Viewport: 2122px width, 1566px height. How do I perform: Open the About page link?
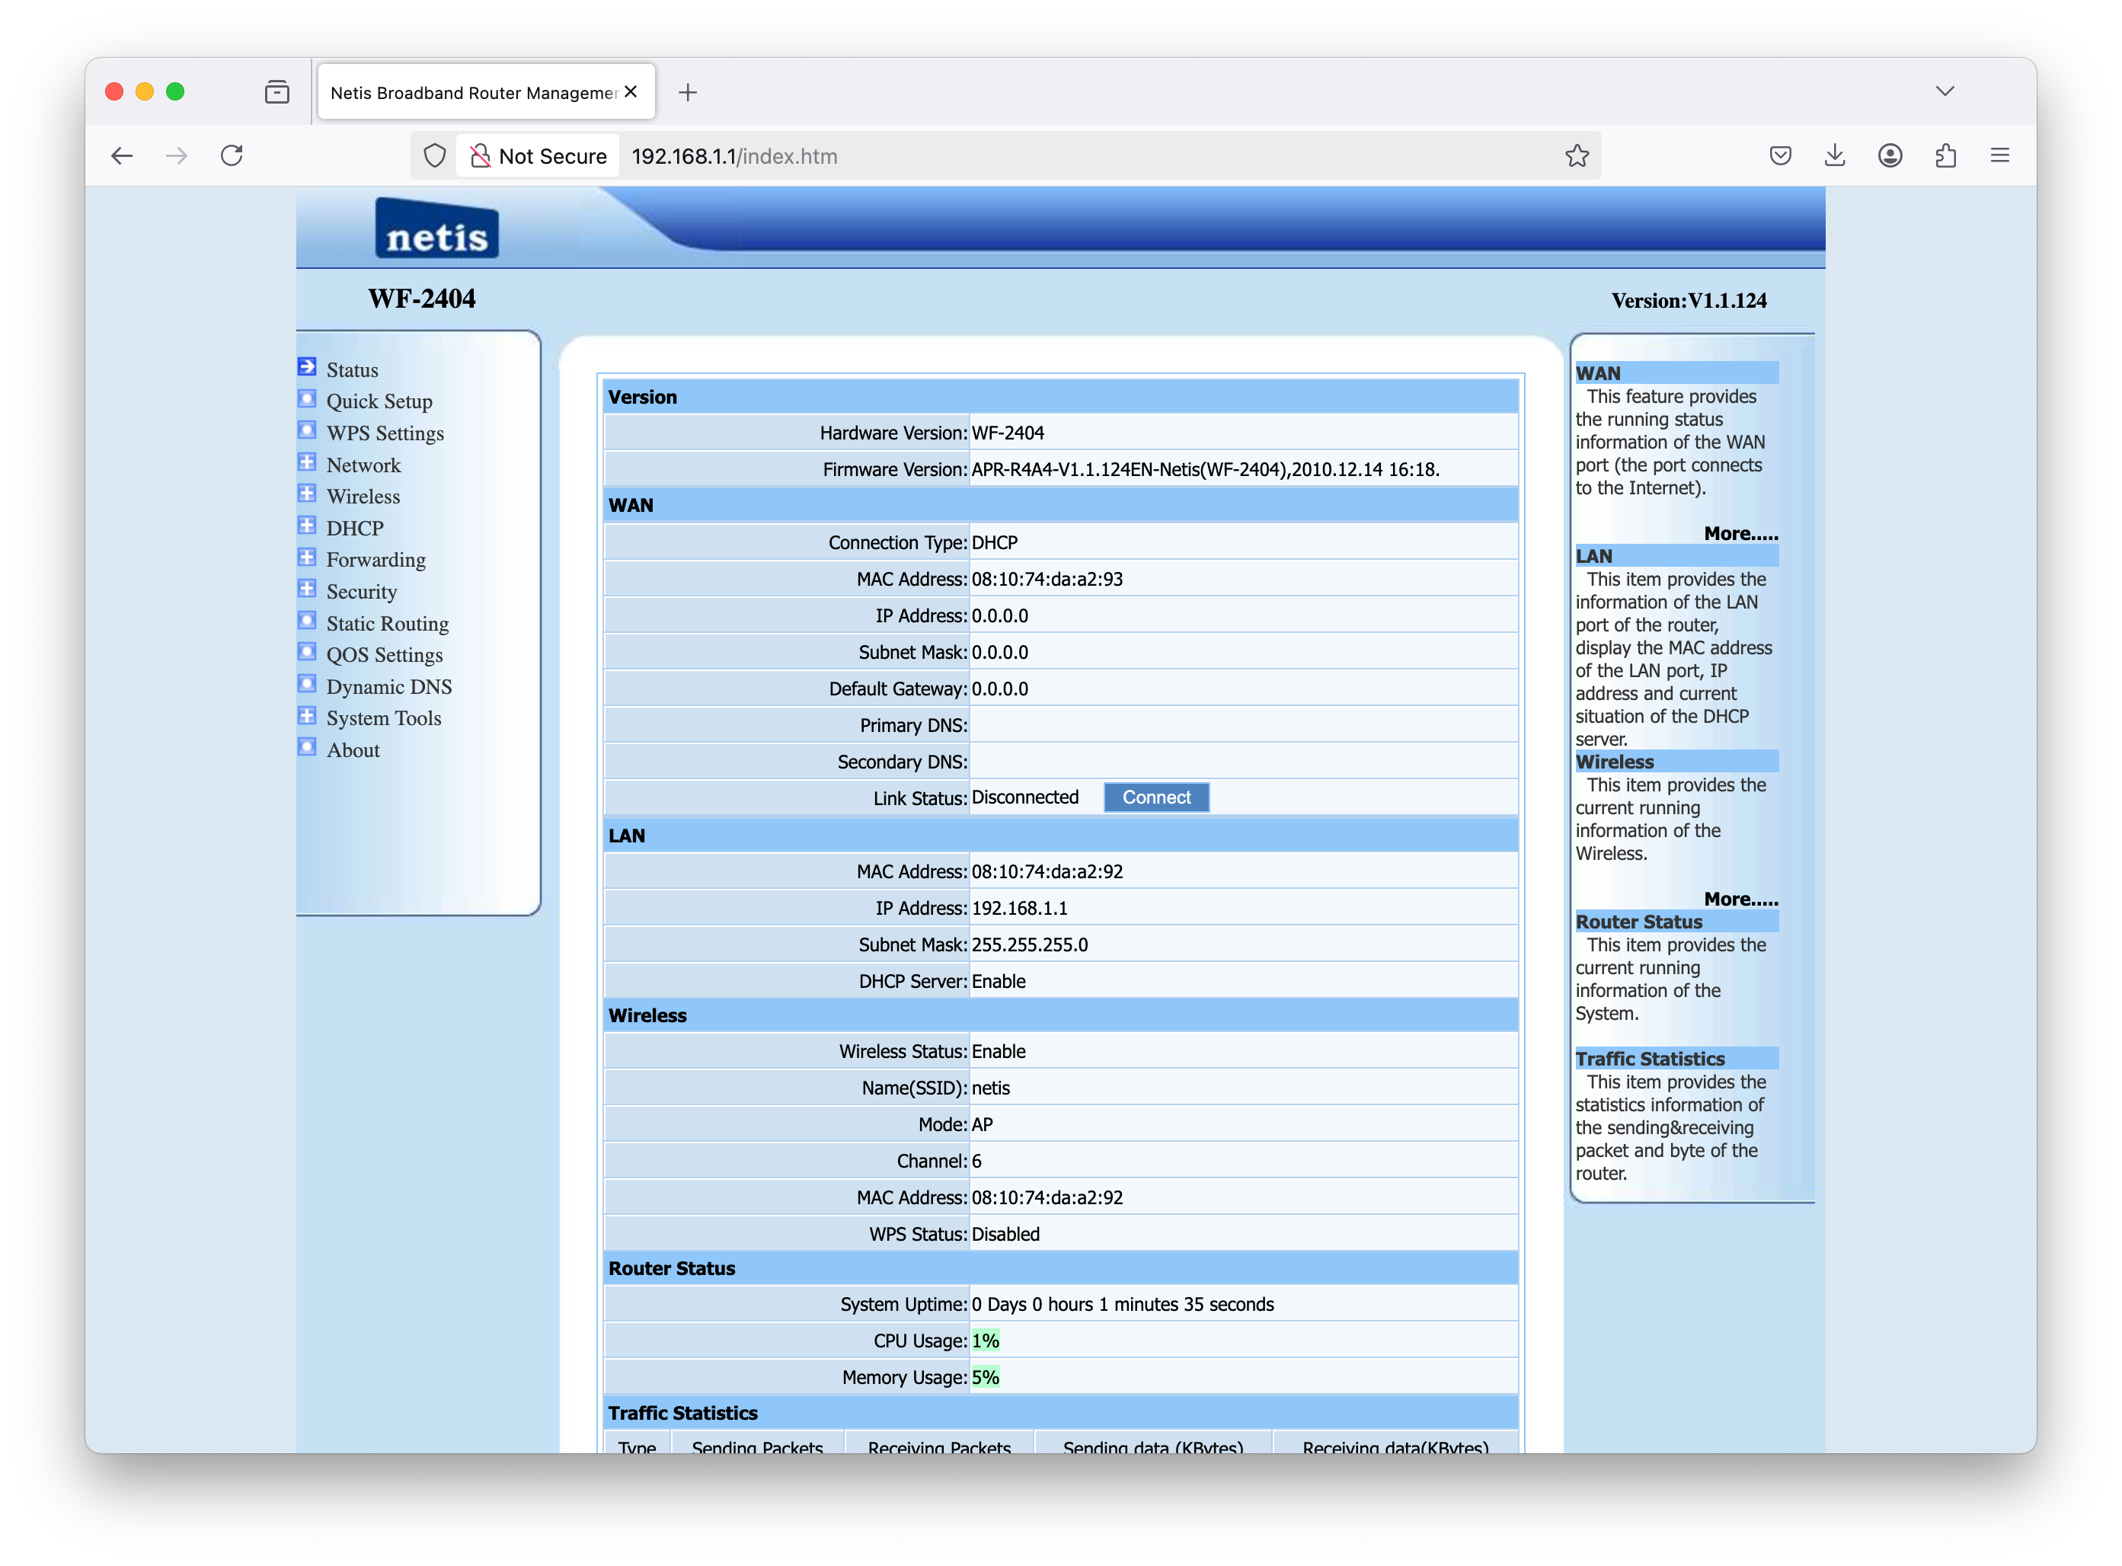[x=353, y=749]
